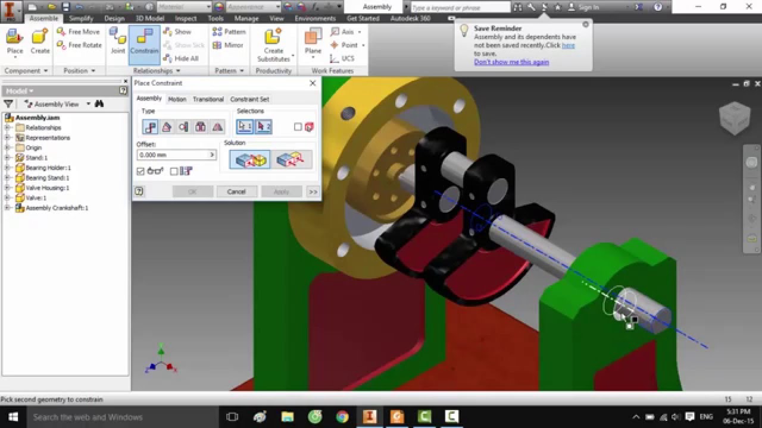
Task: Expand the Origin folder node
Action: point(7,148)
